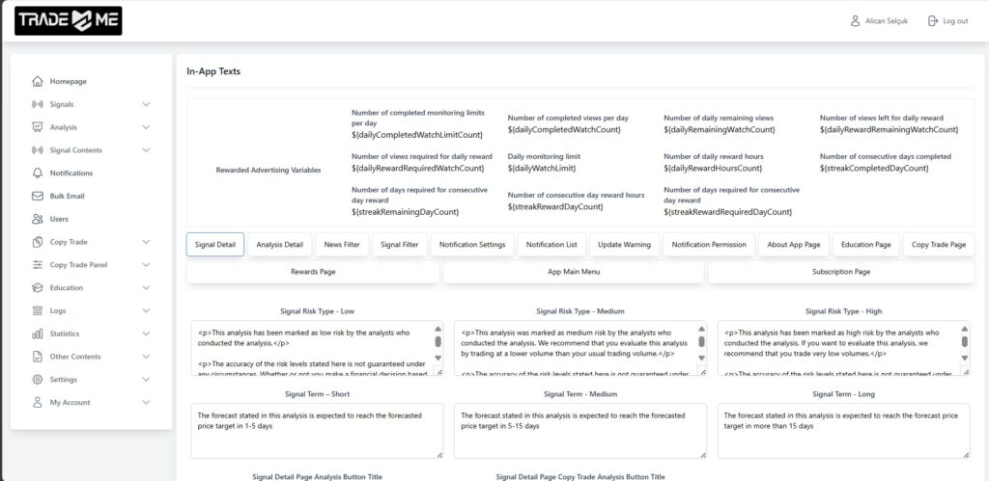Click the Signal Term Medium text field
Screen dimensions: 989x481
pyautogui.click(x=578, y=430)
